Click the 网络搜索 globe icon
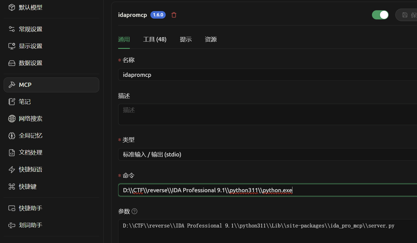 [x=12, y=119]
